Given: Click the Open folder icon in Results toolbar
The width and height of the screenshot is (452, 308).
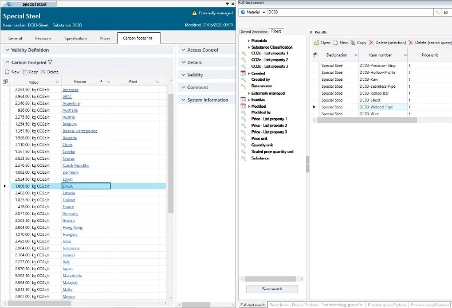Looking at the screenshot, I should pyautogui.click(x=317, y=42).
